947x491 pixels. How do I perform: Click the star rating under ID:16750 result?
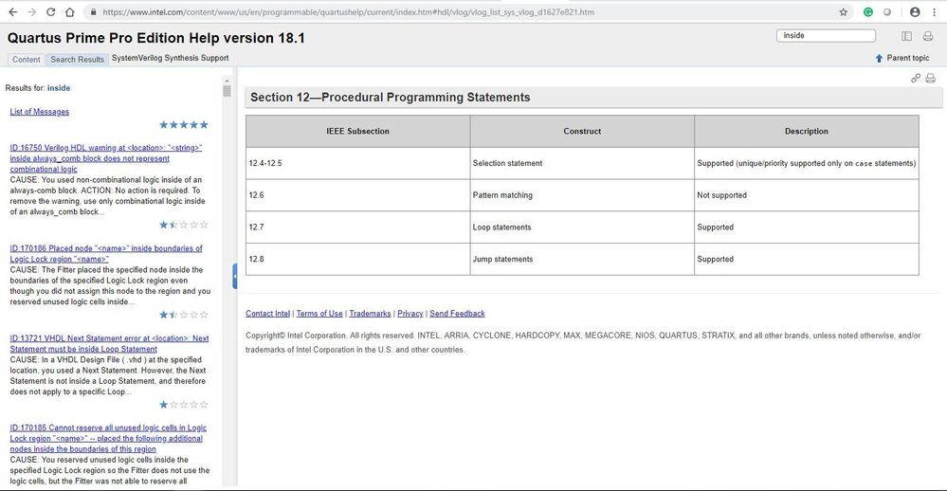pos(184,225)
